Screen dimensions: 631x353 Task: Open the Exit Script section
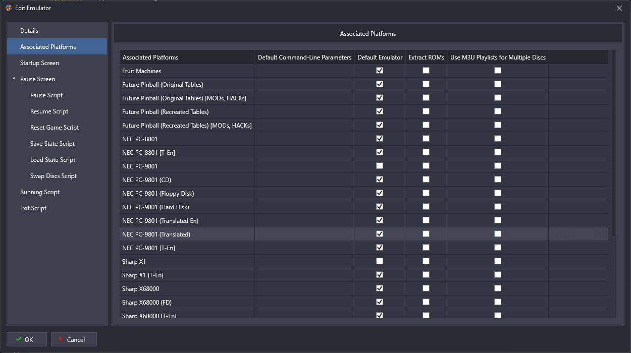(x=57, y=208)
